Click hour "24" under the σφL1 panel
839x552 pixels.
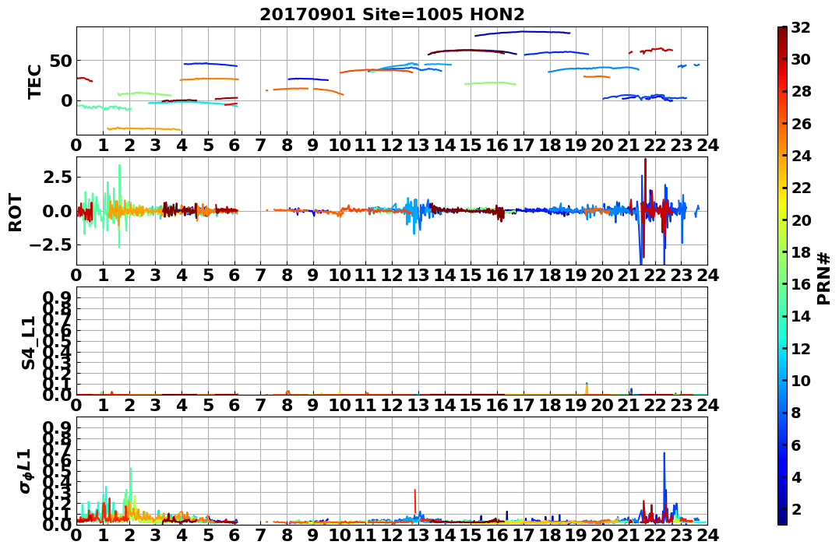pyautogui.click(x=707, y=535)
